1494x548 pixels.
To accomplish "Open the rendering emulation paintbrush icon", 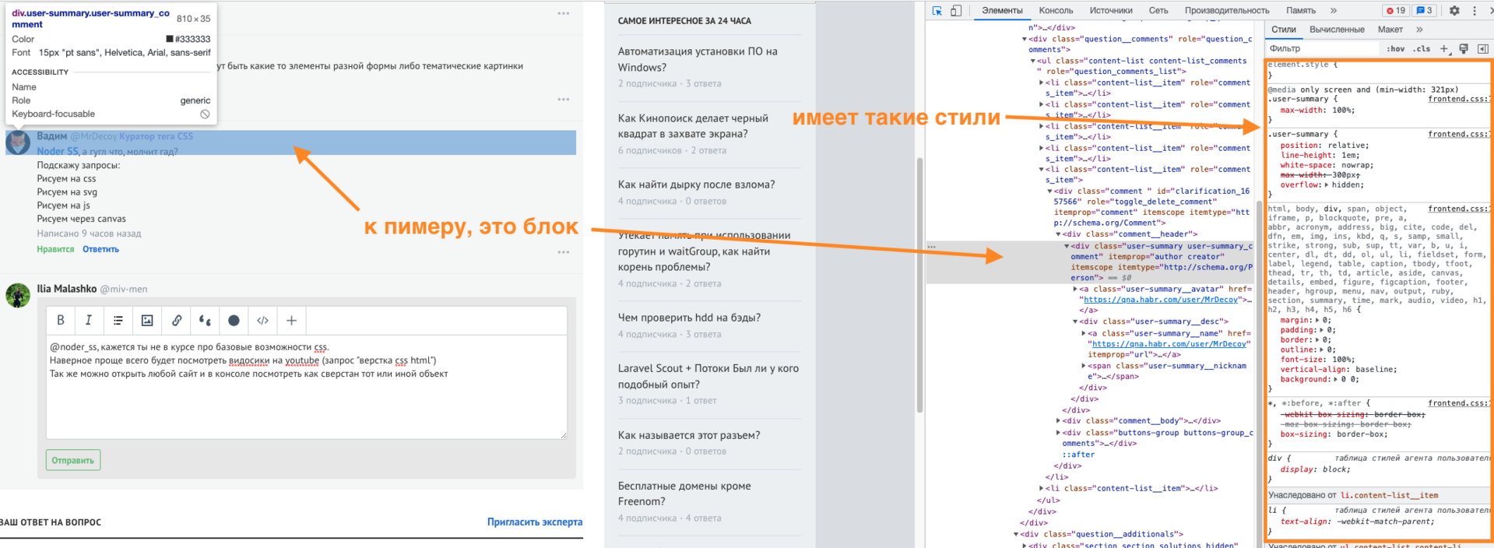I will point(1464,49).
